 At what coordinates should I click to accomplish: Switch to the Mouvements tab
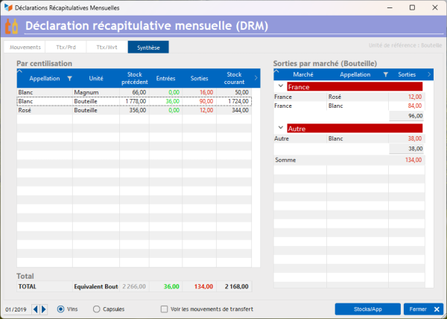pos(25,48)
